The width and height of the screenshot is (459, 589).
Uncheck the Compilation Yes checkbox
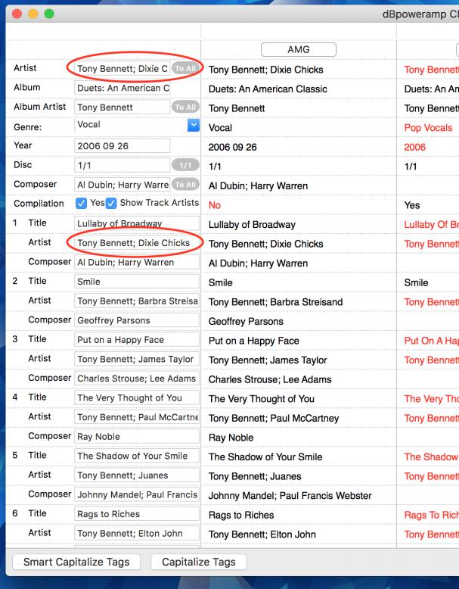[82, 203]
